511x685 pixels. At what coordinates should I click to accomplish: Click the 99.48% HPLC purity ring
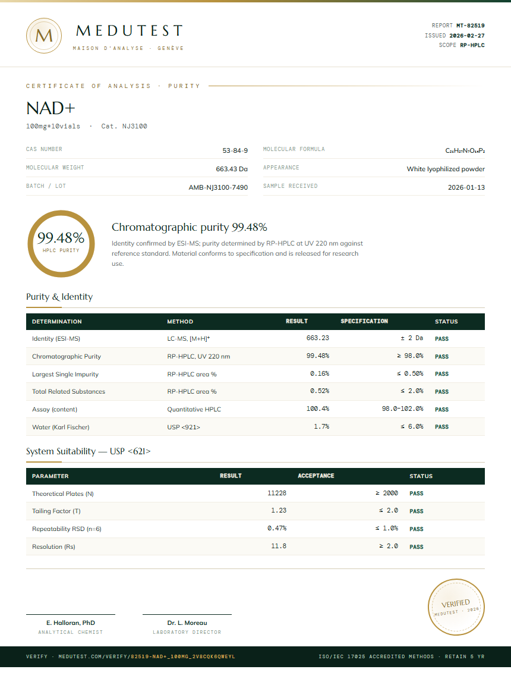61,244
